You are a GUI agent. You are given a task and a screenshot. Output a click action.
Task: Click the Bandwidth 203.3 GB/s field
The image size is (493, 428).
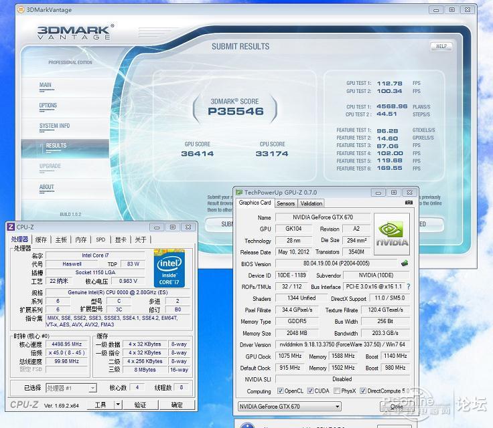(385, 333)
